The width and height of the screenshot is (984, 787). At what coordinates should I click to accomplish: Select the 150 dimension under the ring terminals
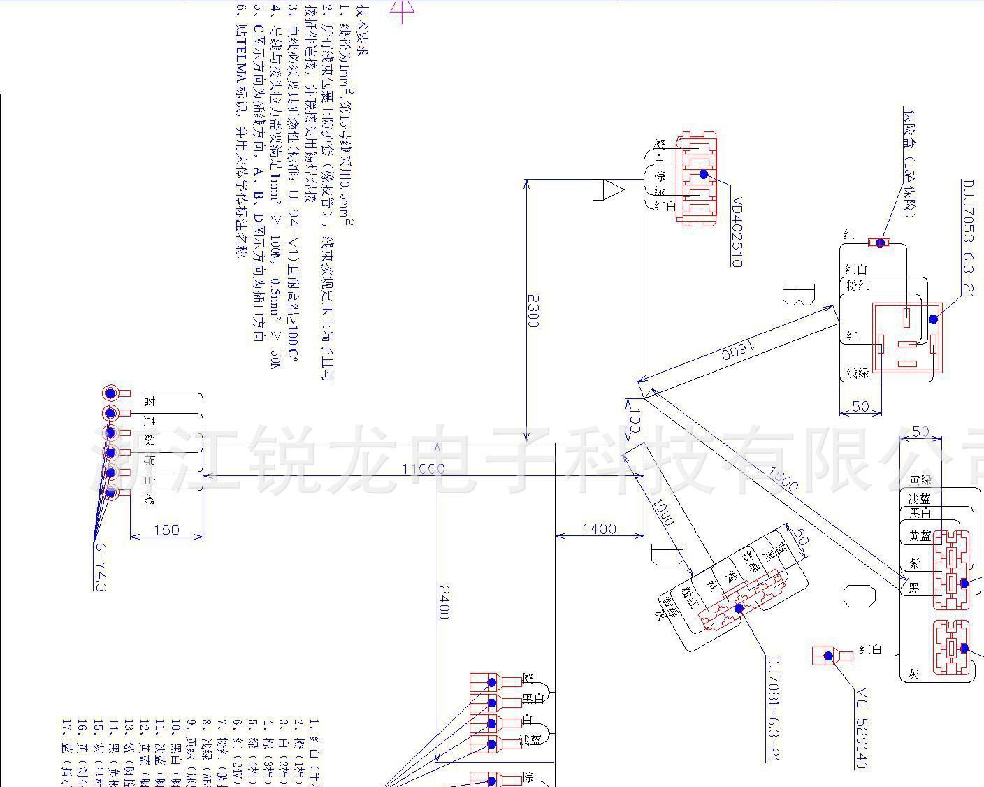coord(166,530)
